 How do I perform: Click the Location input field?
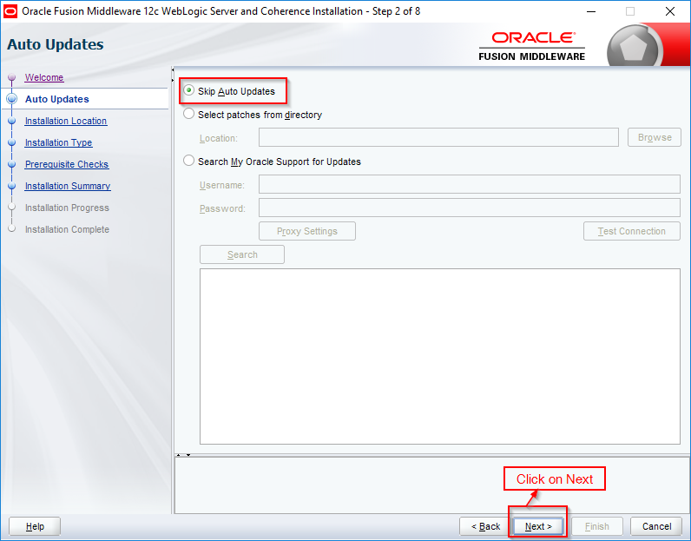(x=438, y=137)
